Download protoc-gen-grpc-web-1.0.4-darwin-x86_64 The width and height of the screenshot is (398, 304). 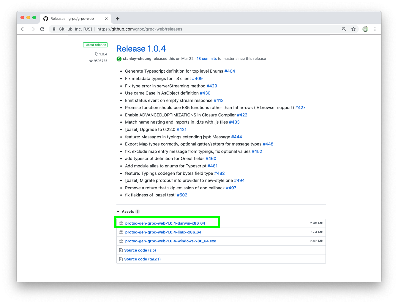click(165, 223)
